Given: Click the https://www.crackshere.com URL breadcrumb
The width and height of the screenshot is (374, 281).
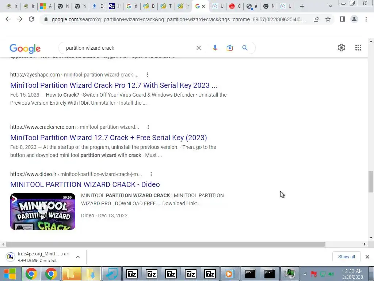Looking at the screenshot, I should [x=43, y=127].
